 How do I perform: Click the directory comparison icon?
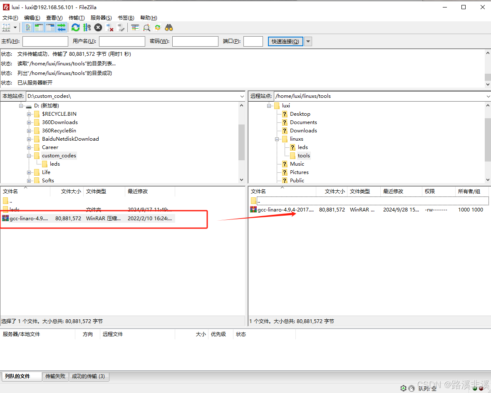(x=134, y=27)
